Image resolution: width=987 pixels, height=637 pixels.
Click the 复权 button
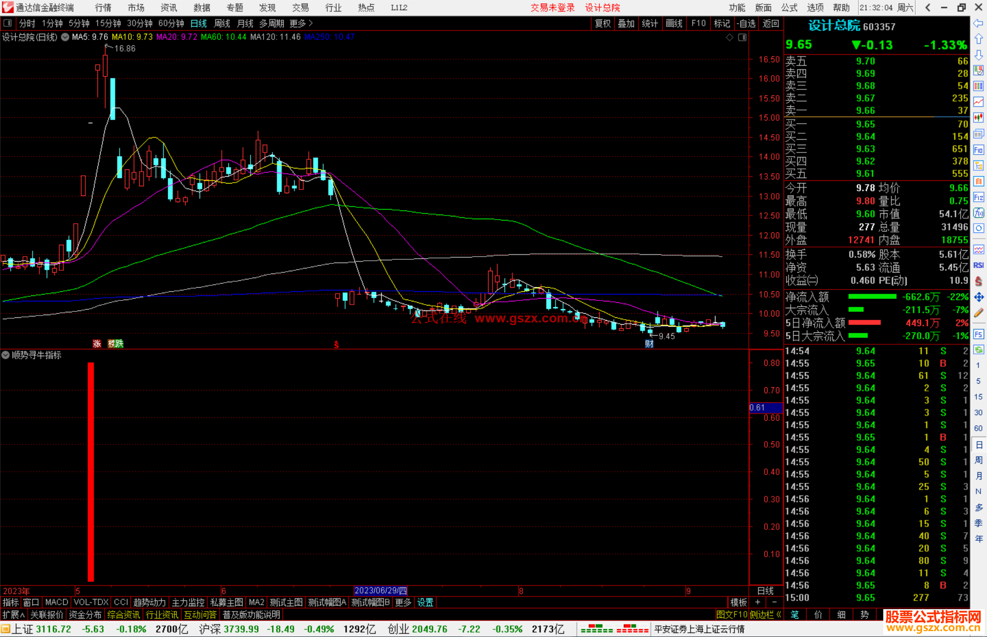[x=603, y=23]
